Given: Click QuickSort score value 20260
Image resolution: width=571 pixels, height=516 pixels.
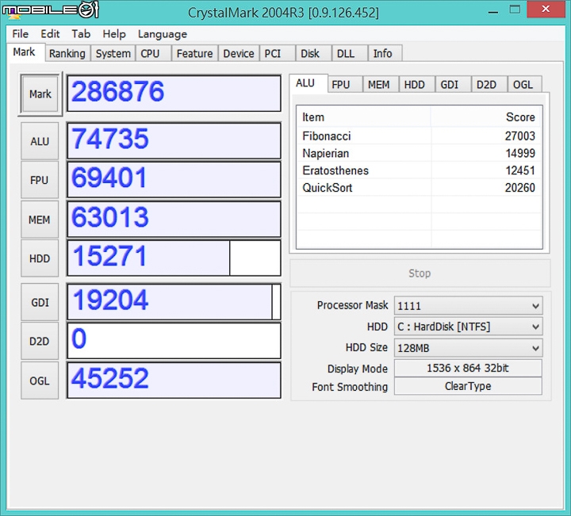Looking at the screenshot, I should [519, 188].
